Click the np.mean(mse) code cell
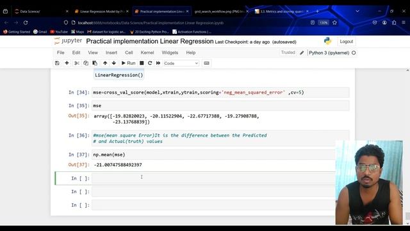 point(213,155)
